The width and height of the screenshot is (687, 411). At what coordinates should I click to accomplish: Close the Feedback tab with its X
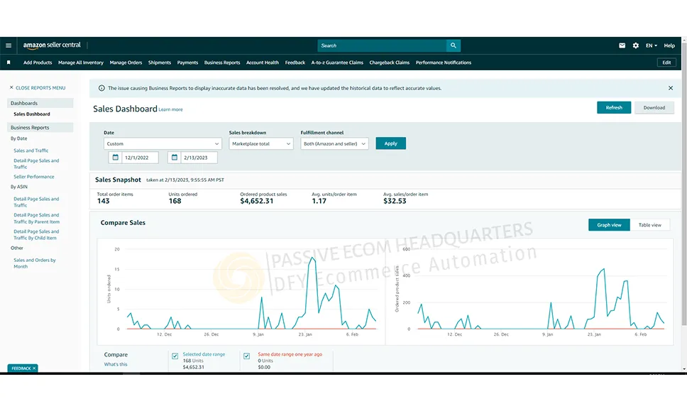tap(34, 368)
